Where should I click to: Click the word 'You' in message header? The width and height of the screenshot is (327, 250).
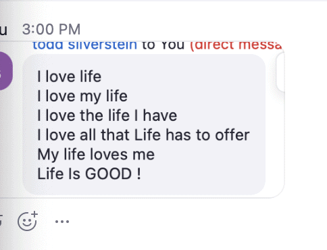[172, 45]
